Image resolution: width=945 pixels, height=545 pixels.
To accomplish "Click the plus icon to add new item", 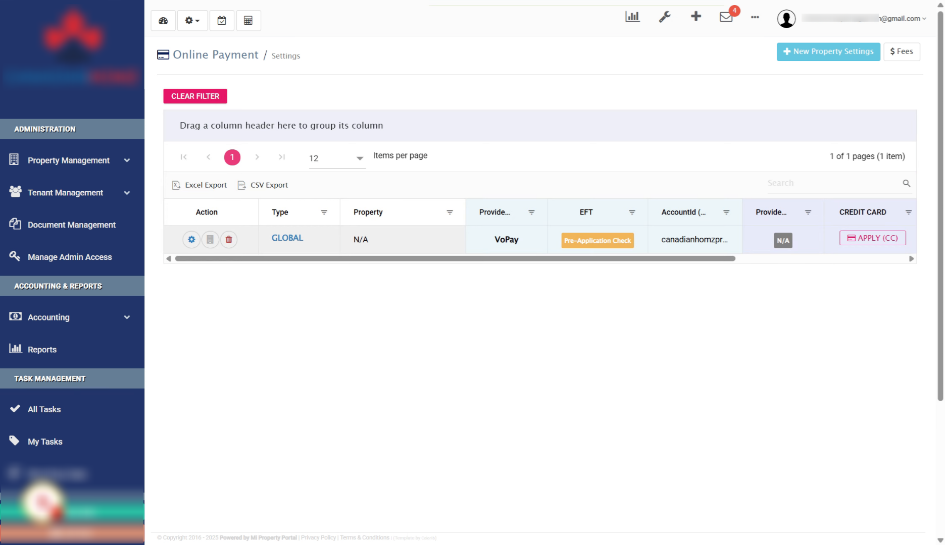I will [x=695, y=16].
